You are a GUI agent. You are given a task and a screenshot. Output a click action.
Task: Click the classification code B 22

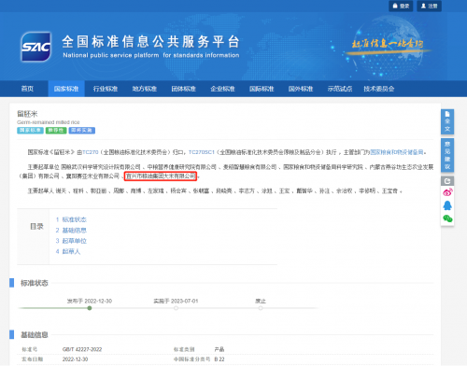tap(219, 359)
